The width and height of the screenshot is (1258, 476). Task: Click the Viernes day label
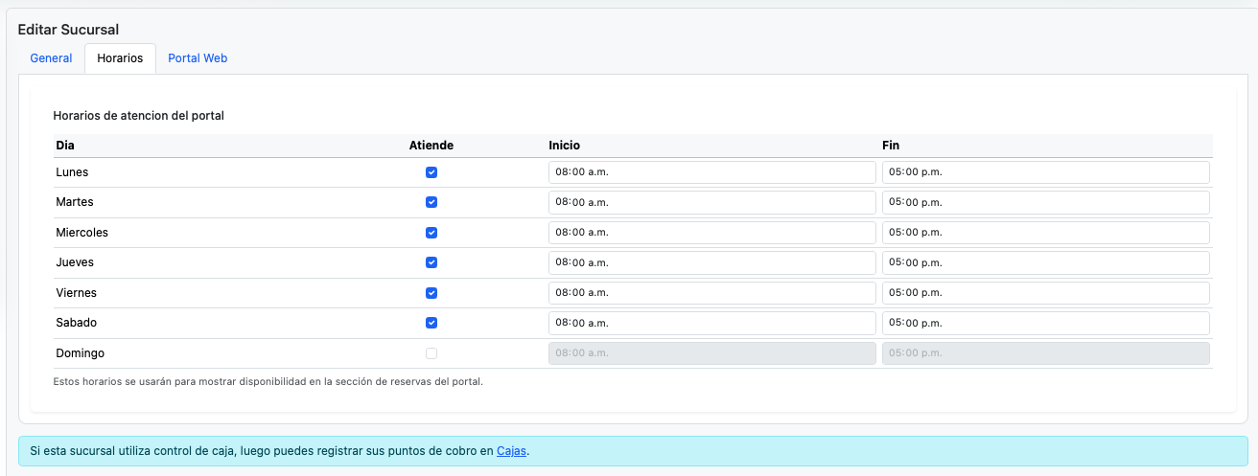point(76,293)
